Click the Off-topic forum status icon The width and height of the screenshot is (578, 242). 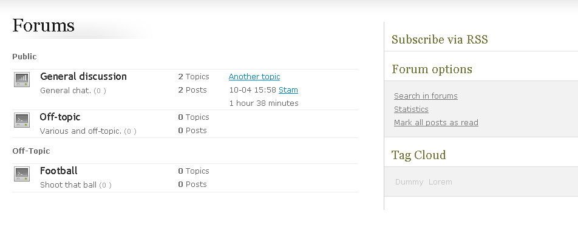click(x=22, y=120)
